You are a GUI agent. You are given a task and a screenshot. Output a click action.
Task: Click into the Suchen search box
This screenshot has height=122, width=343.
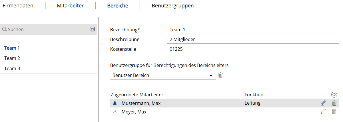click(47, 29)
